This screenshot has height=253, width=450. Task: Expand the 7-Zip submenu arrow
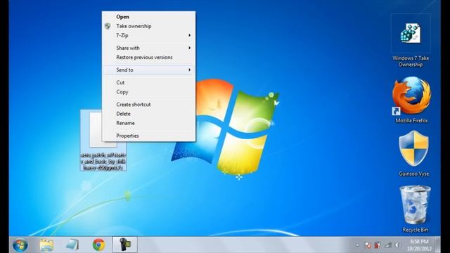pyautogui.click(x=189, y=35)
